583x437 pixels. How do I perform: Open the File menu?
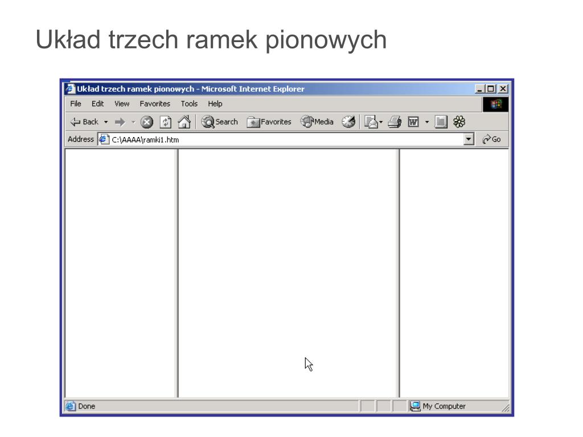[76, 104]
